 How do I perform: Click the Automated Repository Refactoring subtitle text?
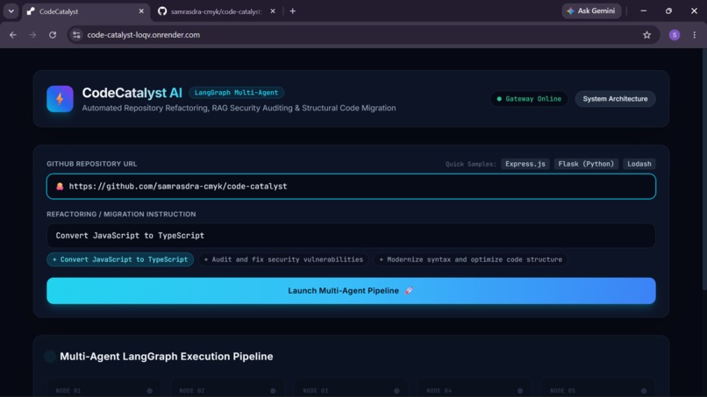239,108
